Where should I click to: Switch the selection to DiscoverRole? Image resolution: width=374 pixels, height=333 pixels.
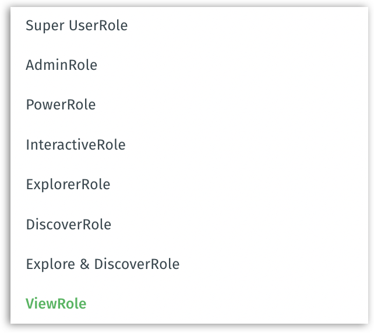coord(189,224)
